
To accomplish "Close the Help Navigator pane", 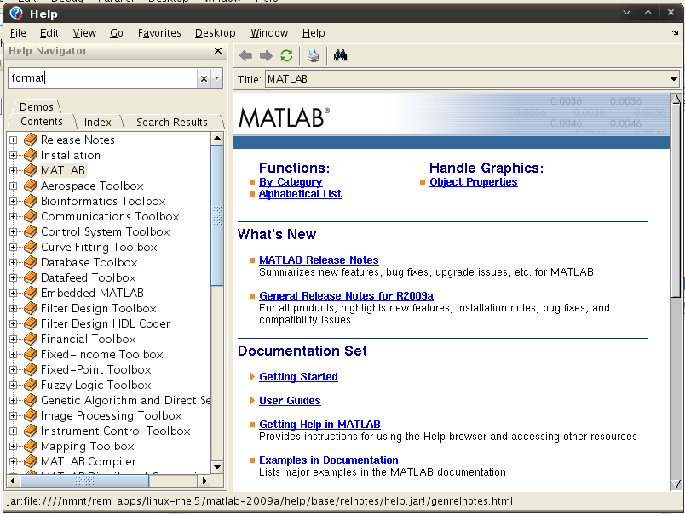I will click(218, 50).
